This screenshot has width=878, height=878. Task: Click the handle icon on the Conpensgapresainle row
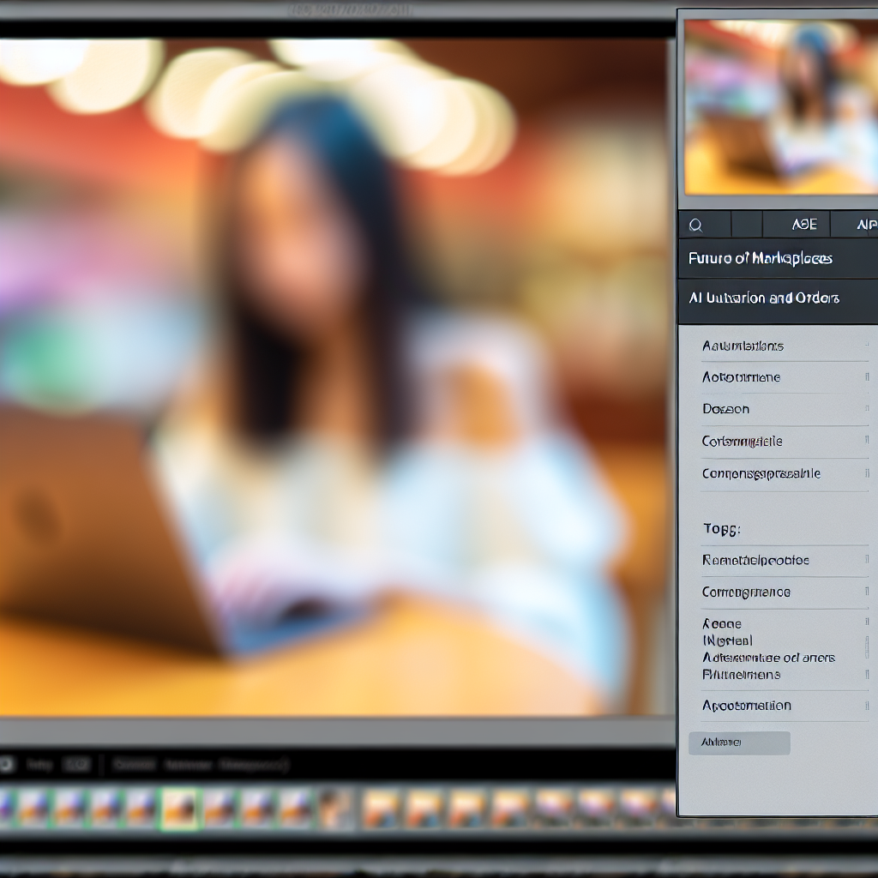pyautogui.click(x=867, y=473)
